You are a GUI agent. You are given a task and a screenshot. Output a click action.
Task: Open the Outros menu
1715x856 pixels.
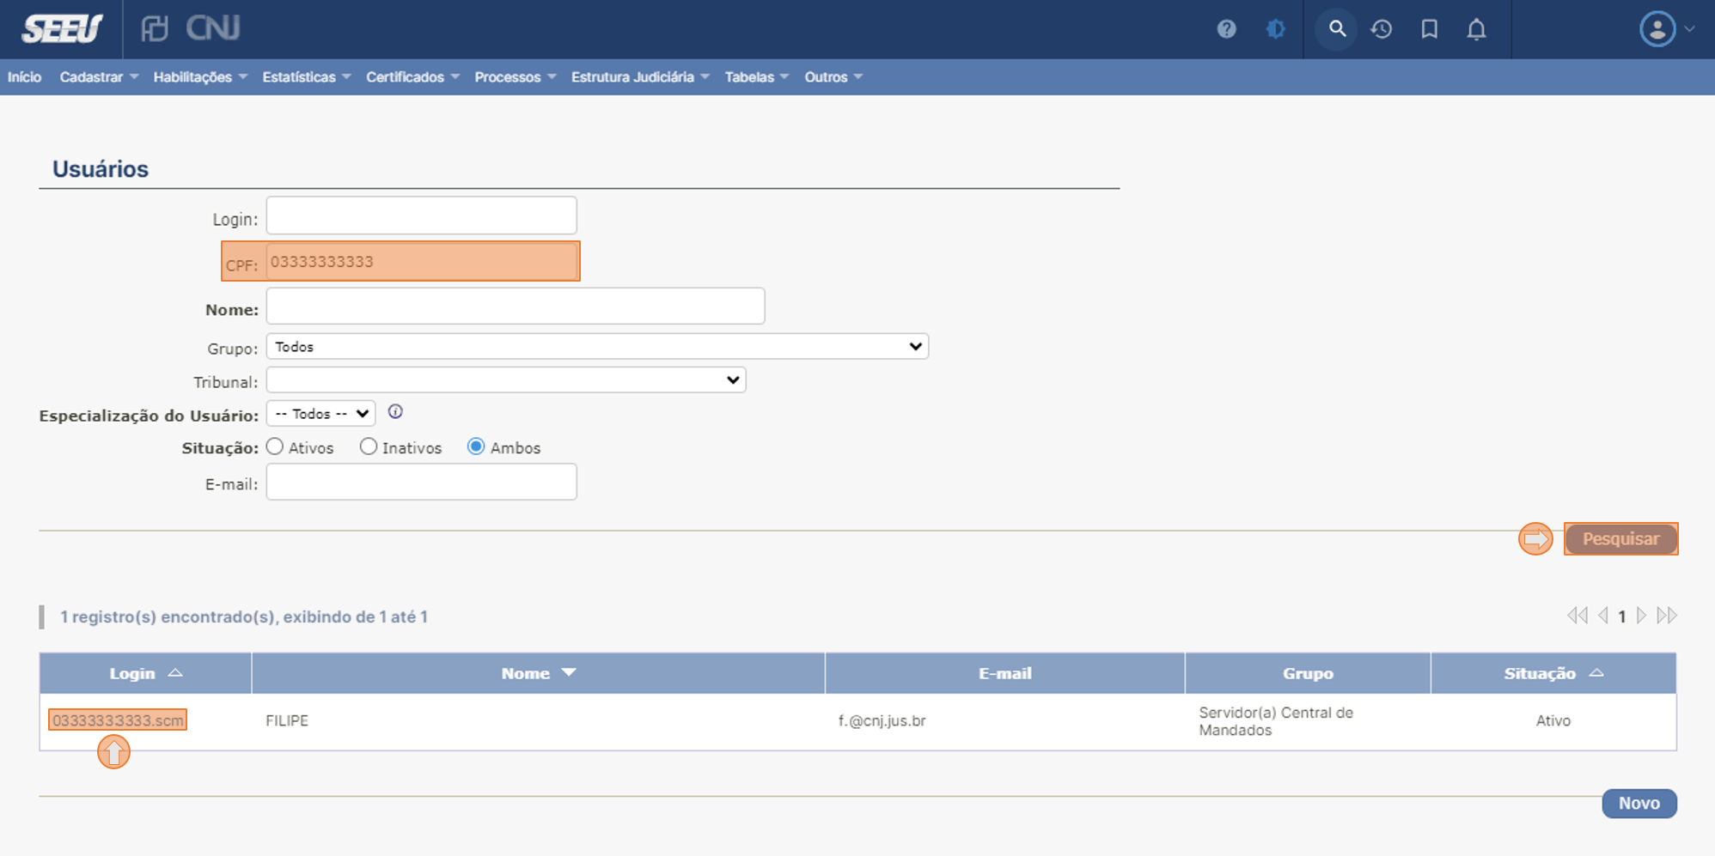833,77
